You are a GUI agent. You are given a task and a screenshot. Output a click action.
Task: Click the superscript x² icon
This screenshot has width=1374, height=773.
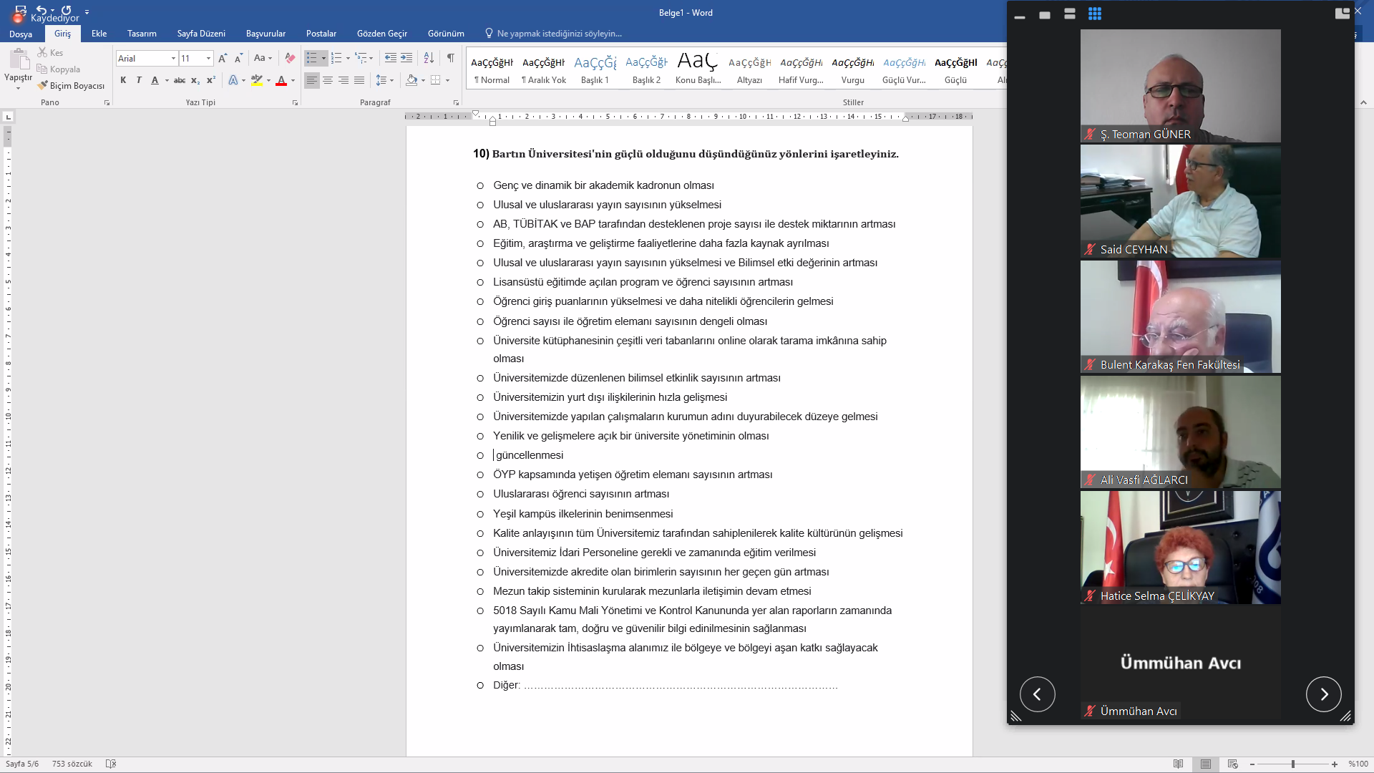pos(211,80)
